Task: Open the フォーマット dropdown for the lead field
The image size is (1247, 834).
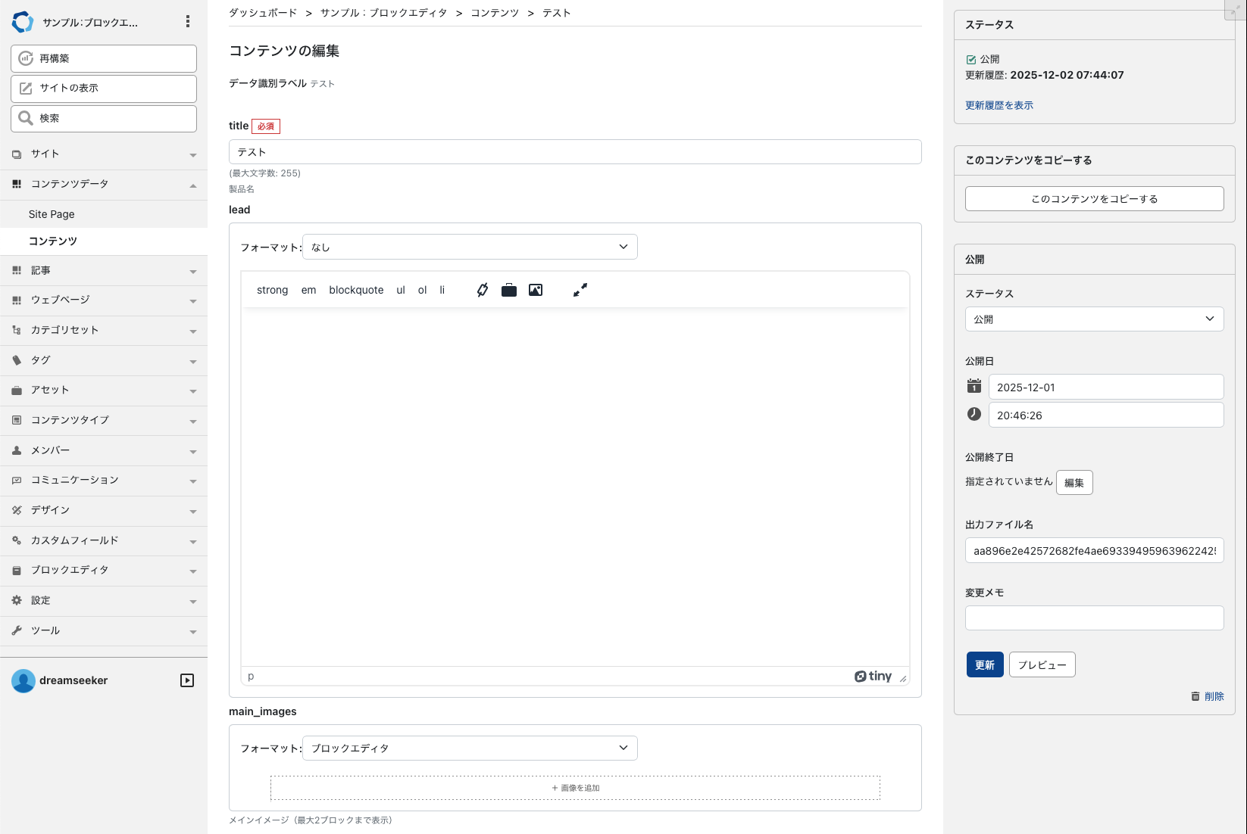Action: point(470,246)
